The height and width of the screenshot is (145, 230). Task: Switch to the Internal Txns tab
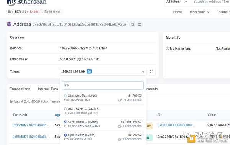(x=48, y=89)
